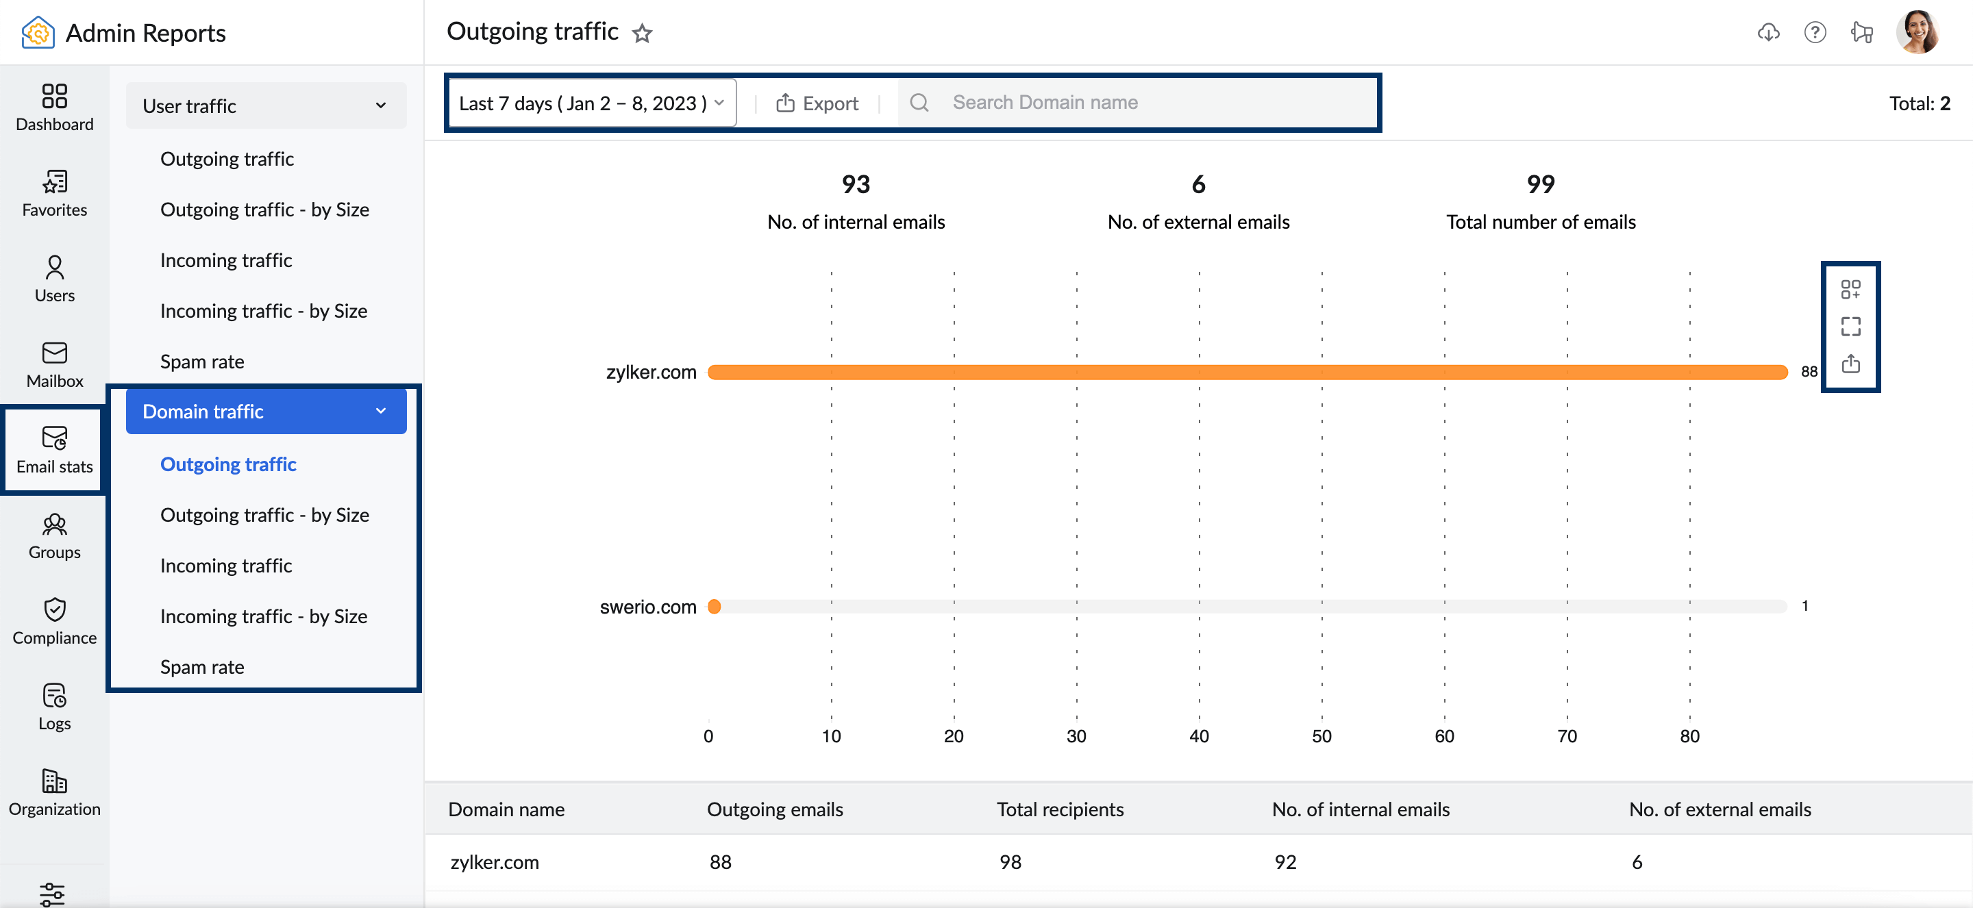
Task: Click the Domain name column header
Action: pyautogui.click(x=506, y=809)
